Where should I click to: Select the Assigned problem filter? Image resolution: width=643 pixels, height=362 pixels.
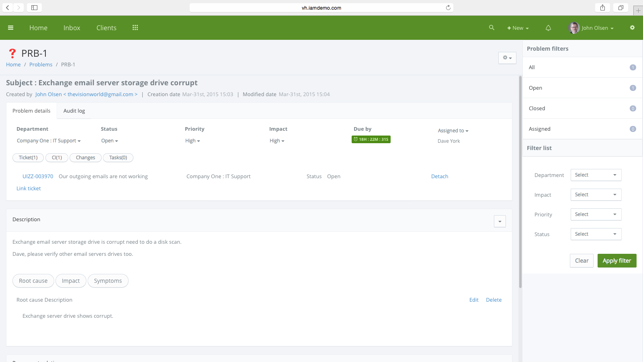(582, 129)
